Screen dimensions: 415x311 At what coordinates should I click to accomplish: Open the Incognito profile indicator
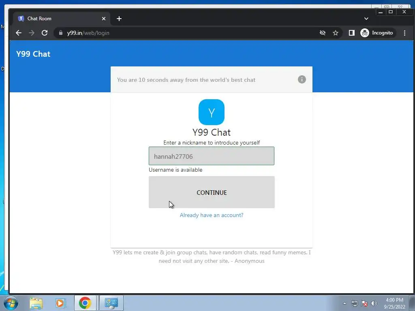point(377,33)
